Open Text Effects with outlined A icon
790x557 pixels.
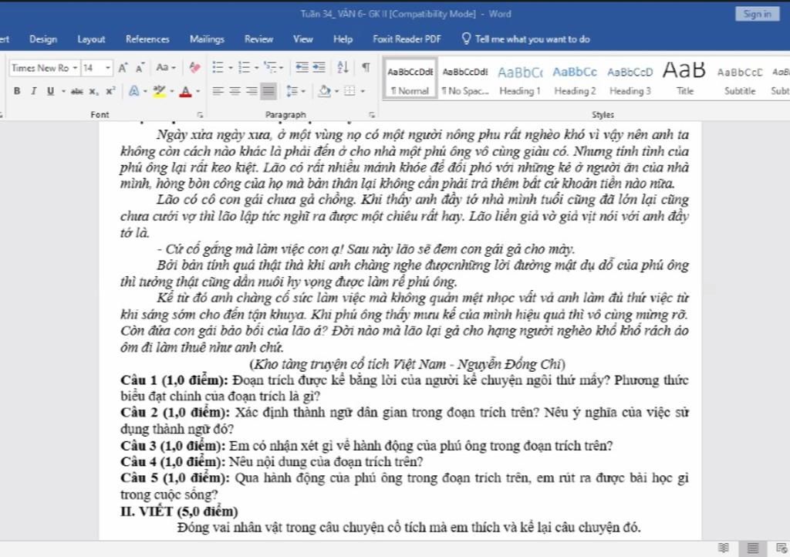pos(134,91)
